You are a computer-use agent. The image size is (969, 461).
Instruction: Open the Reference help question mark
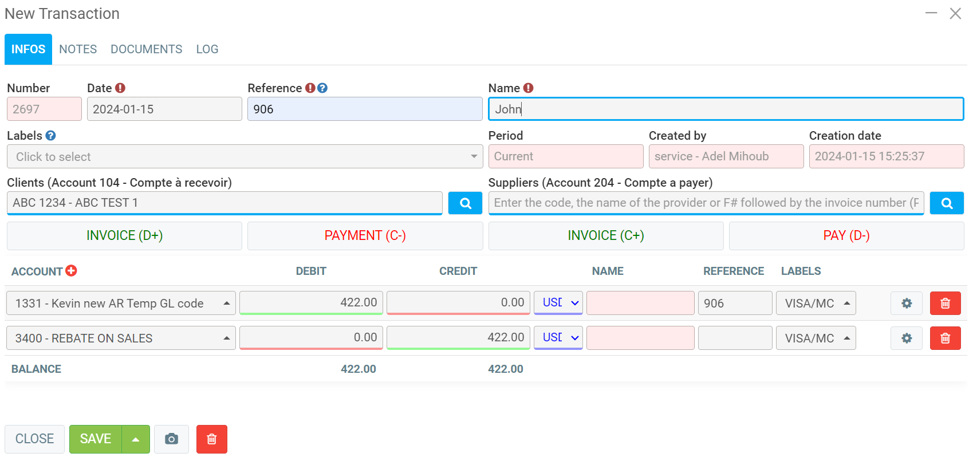322,88
